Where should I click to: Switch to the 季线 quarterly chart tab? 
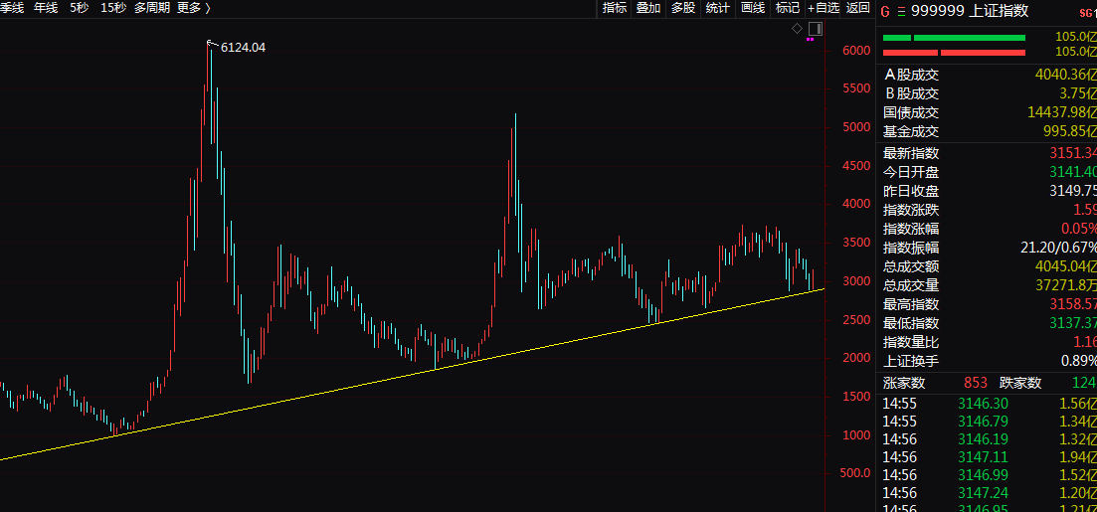coord(11,8)
